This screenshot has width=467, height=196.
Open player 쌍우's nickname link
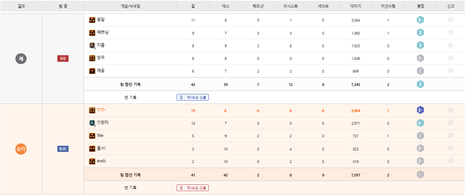(x=101, y=58)
